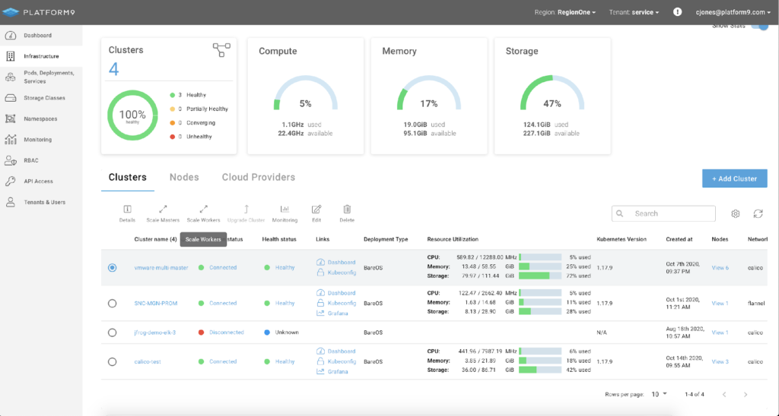Click the Scale Masters toolbar icon
779x416 pixels.
(x=163, y=210)
